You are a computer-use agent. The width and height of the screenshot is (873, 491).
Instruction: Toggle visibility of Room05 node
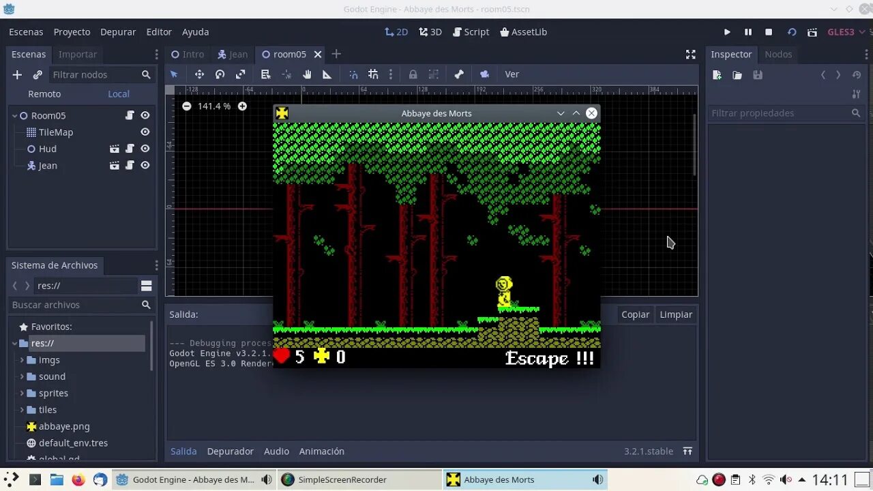pyautogui.click(x=145, y=115)
